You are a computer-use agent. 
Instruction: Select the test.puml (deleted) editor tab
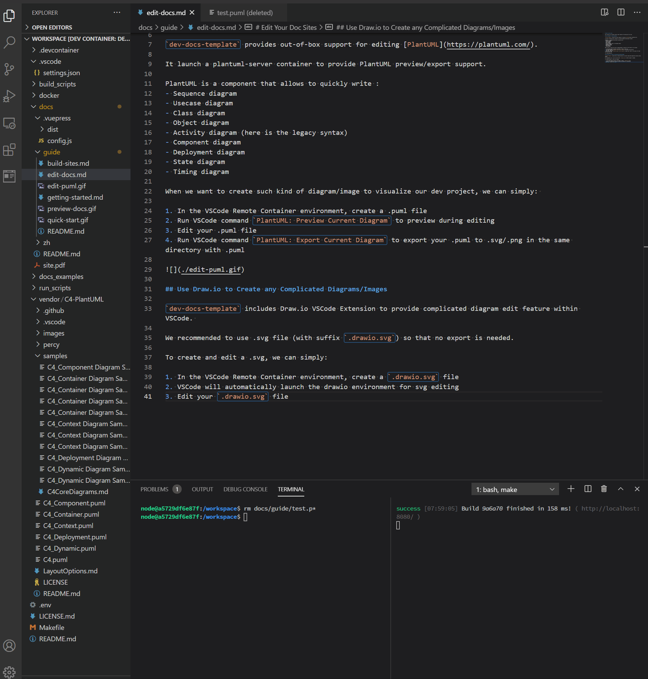click(x=244, y=13)
